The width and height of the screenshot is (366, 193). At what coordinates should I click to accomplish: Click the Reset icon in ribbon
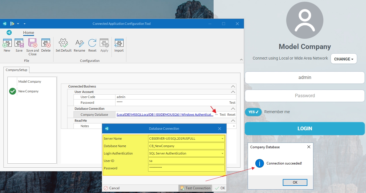point(92,43)
